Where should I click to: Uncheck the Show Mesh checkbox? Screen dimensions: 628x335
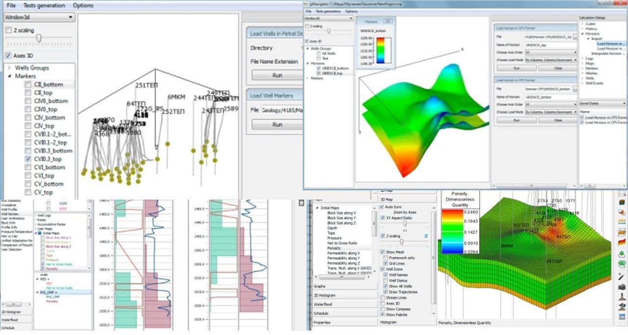pyautogui.click(x=383, y=252)
